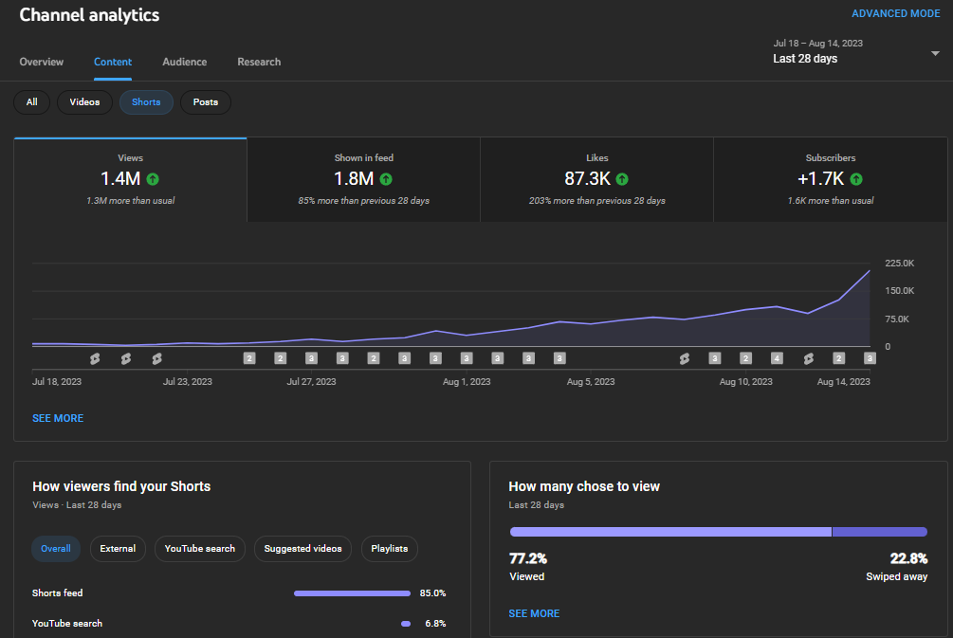The height and width of the screenshot is (638, 953).
Task: Select the Shorts content filter chip
Action: coord(146,102)
